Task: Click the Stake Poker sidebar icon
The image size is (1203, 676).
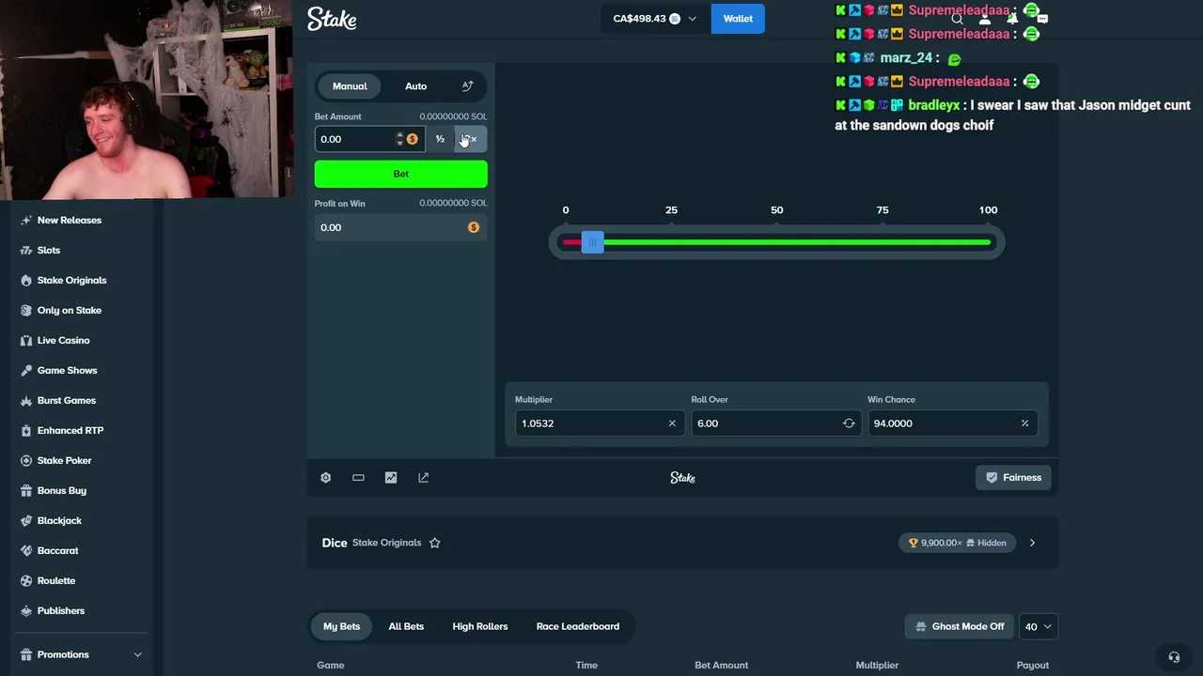Action: [x=26, y=460]
